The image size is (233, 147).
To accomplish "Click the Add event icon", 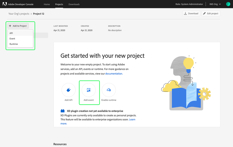I will click(x=89, y=90).
